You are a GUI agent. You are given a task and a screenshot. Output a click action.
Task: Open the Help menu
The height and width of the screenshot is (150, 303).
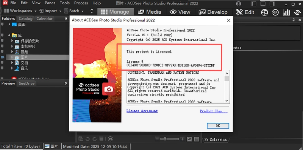(x=97, y=3)
